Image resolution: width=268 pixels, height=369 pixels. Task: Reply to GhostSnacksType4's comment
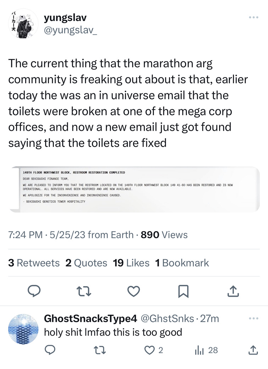[50, 351]
